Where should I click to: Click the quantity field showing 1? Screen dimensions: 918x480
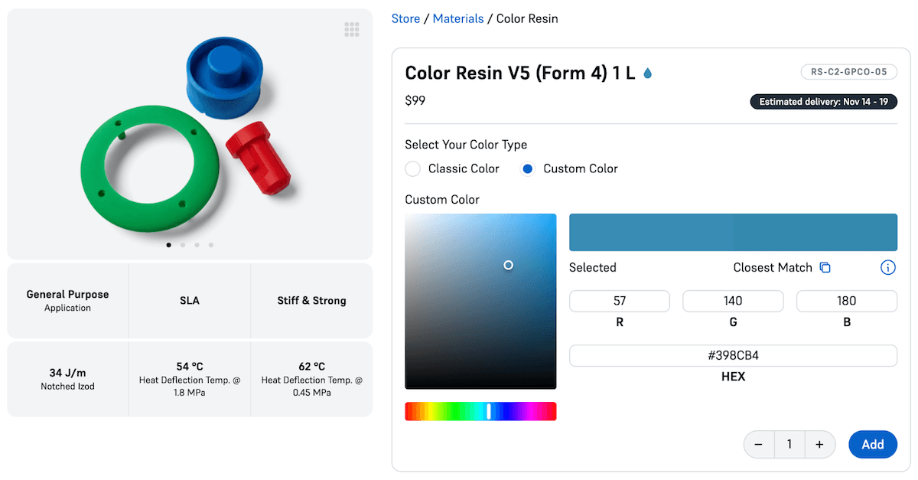(x=789, y=444)
